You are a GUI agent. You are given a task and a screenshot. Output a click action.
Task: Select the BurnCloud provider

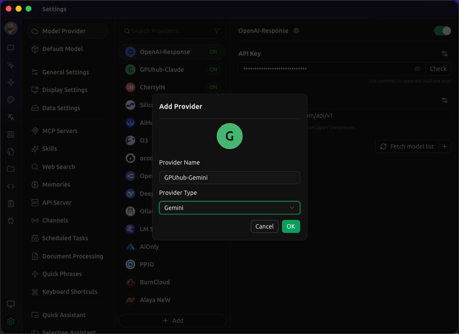pos(172,282)
